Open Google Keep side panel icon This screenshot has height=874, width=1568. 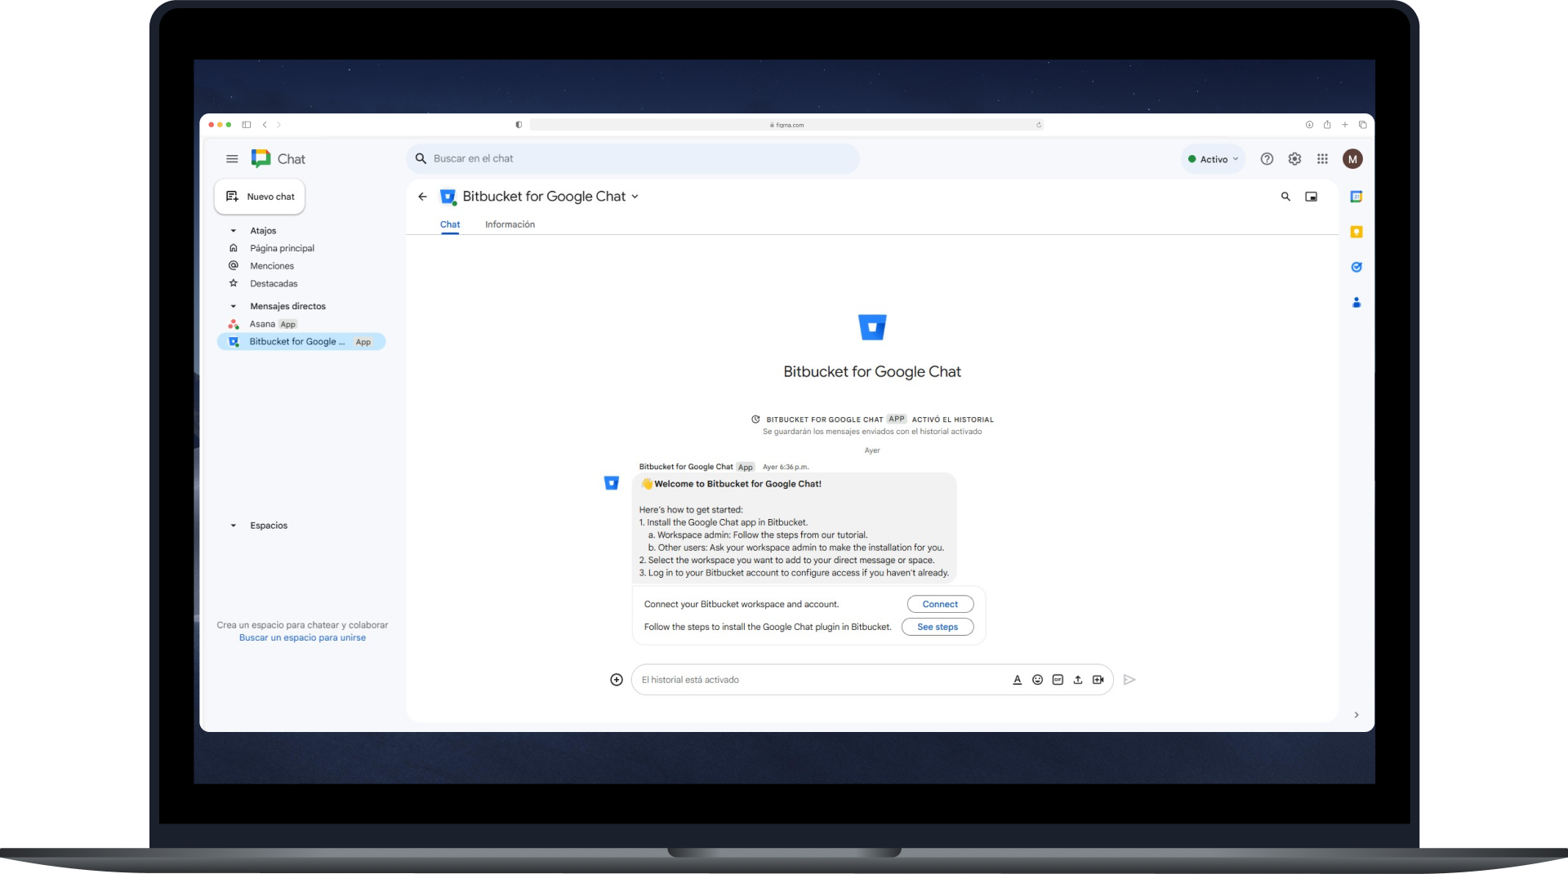click(x=1356, y=232)
